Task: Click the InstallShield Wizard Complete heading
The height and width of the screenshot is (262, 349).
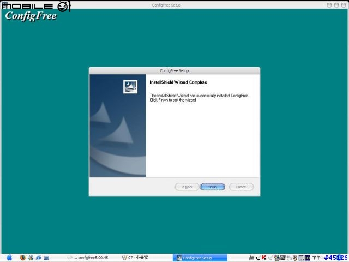Action: click(x=178, y=82)
